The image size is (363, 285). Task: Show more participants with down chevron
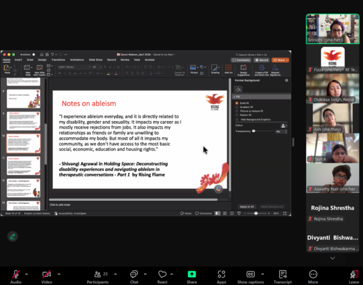click(333, 258)
